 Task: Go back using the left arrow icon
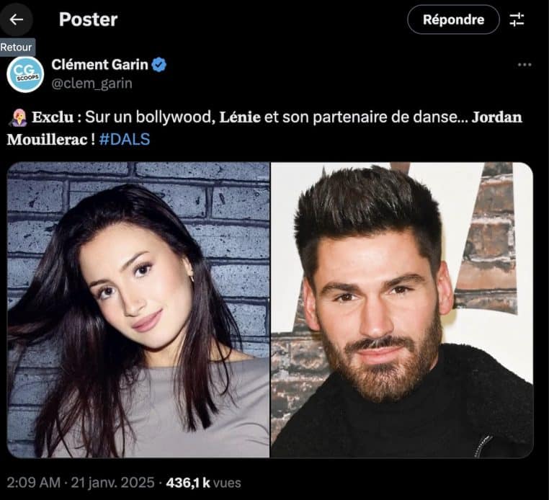pos(16,19)
